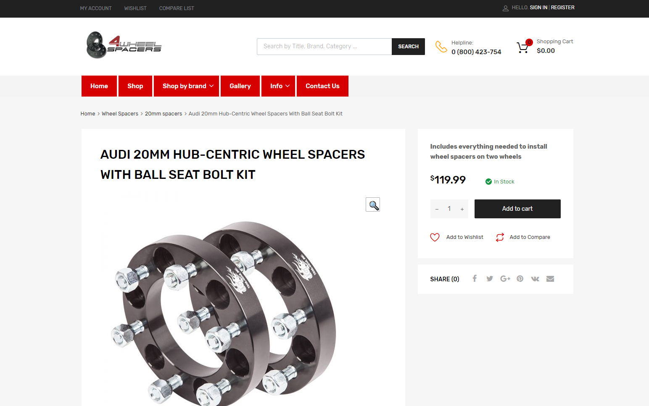Decrease quantity with minus button
This screenshot has height=406, width=649.
click(x=437, y=209)
